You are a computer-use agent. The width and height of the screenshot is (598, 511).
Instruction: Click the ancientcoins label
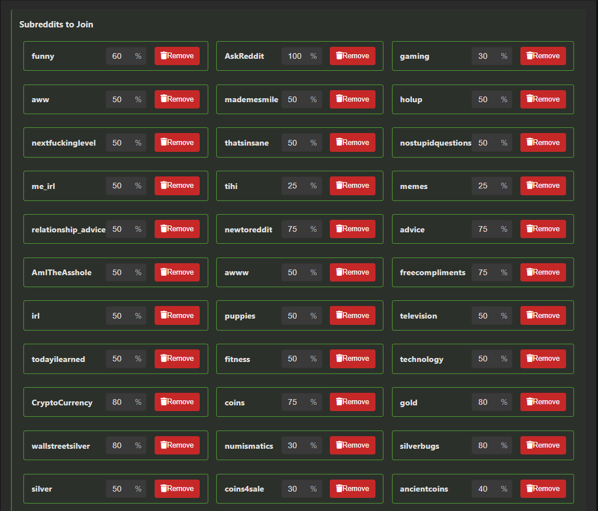click(x=424, y=489)
